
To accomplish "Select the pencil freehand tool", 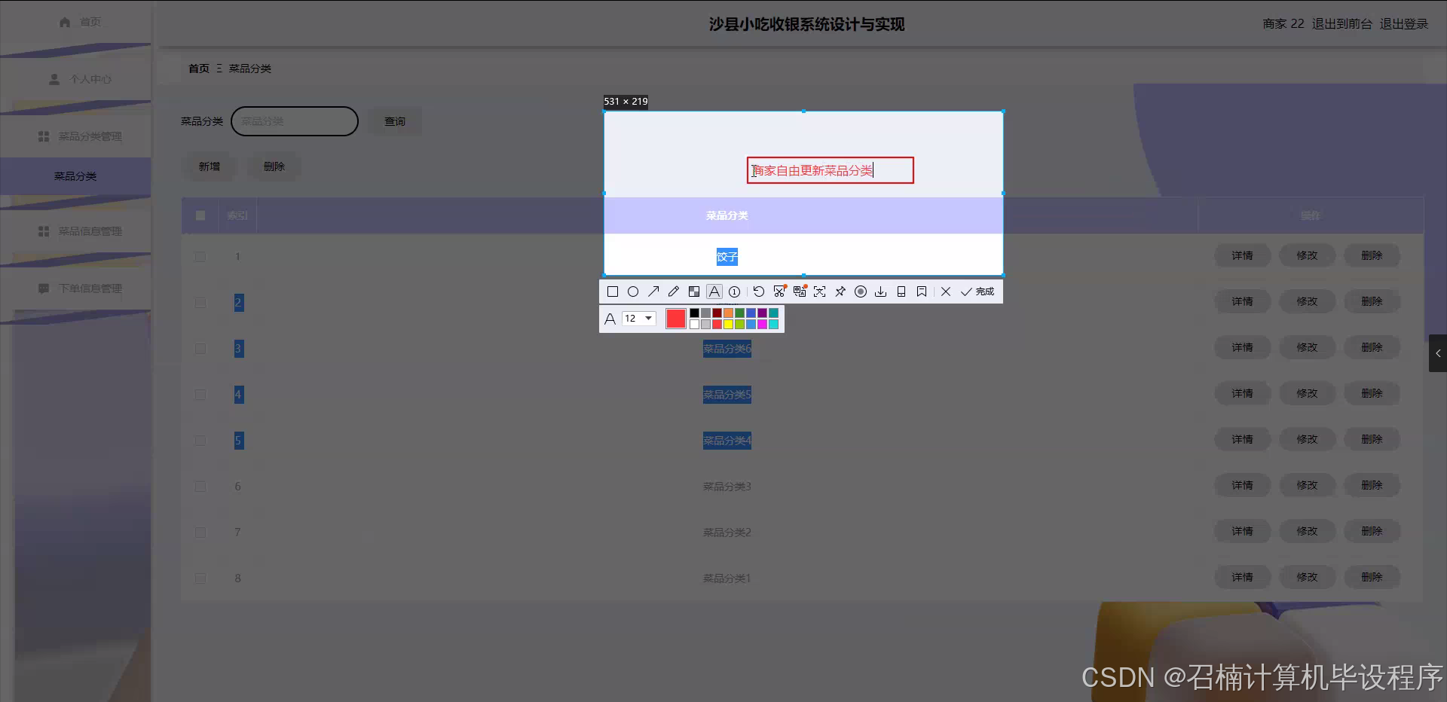I will click(674, 291).
